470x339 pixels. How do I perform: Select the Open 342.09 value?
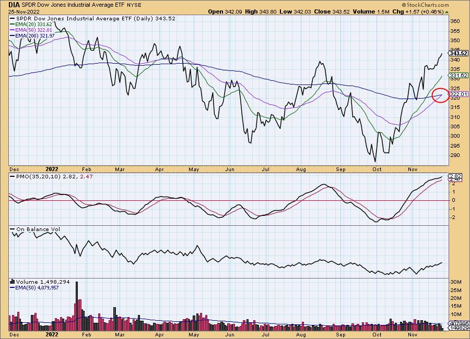(226, 11)
